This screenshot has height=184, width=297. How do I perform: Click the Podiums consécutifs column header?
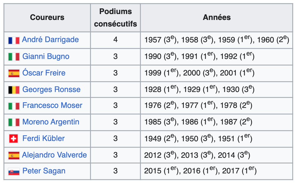[115, 17]
